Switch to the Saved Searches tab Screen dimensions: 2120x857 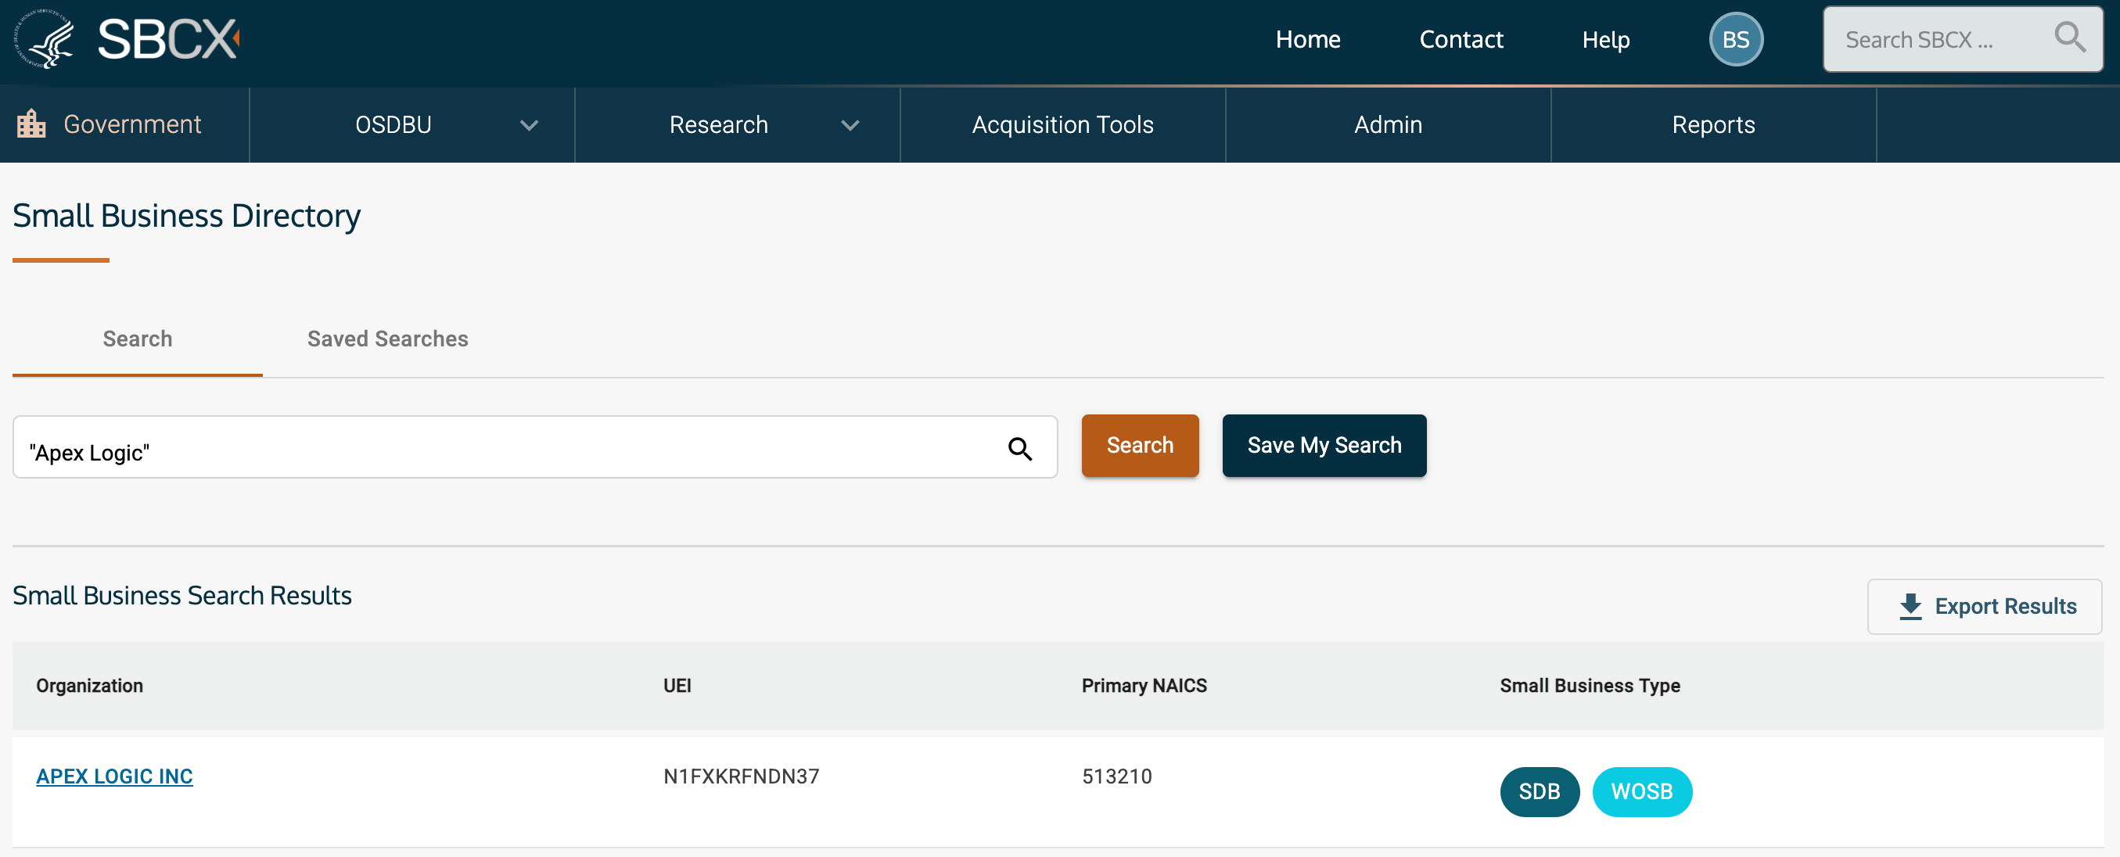click(386, 339)
